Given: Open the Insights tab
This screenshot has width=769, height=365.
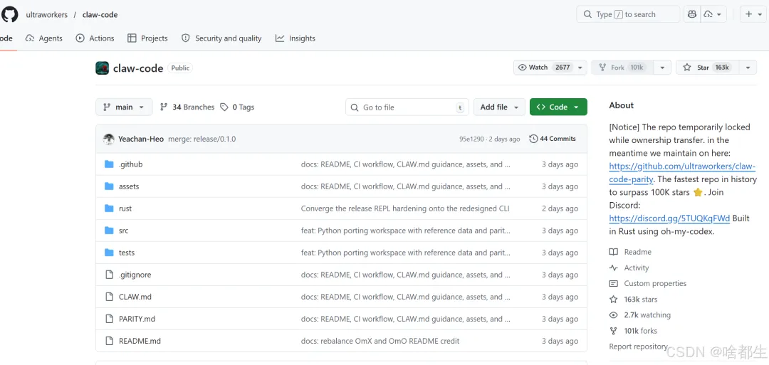Looking at the screenshot, I should click(x=295, y=38).
